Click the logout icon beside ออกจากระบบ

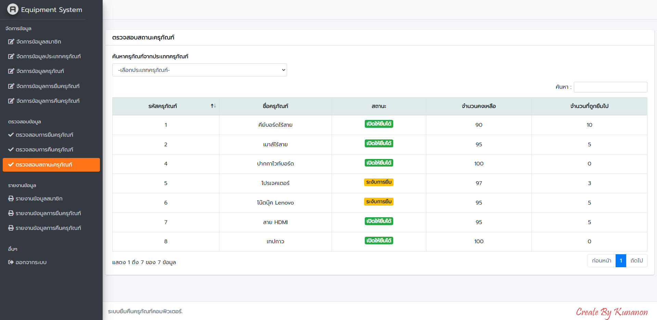pos(11,262)
